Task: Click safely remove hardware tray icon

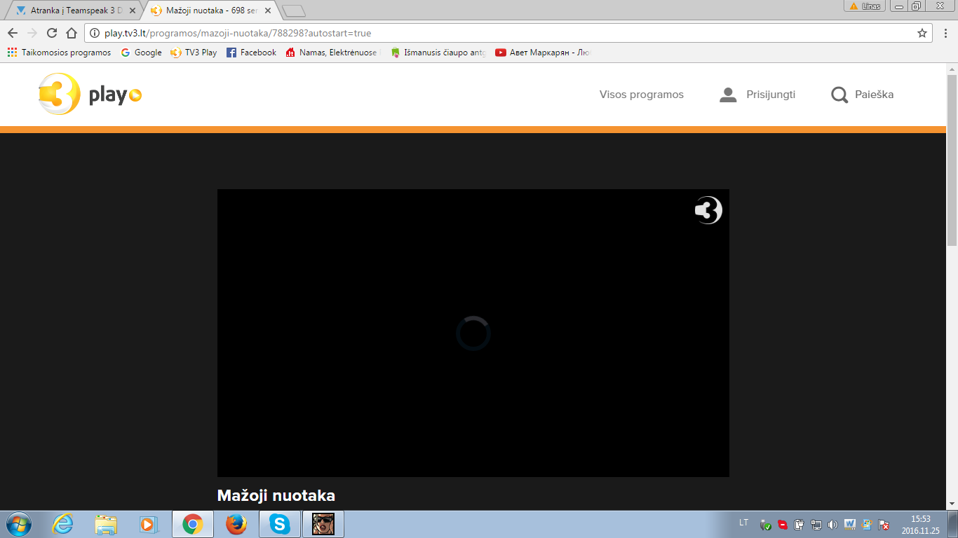Action: (766, 524)
